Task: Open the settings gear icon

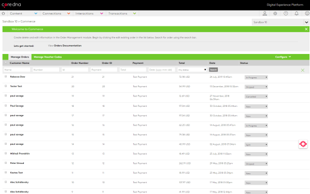Action: click(275, 13)
